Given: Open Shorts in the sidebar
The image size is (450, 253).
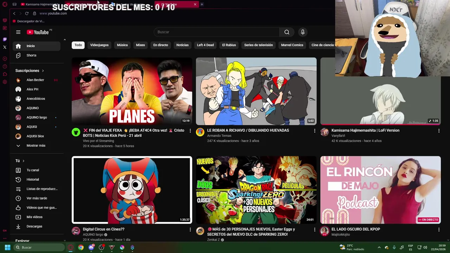Looking at the screenshot, I should [x=37, y=55].
